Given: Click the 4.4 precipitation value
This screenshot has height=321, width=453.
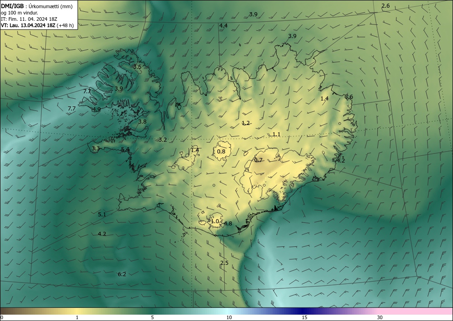Looking at the screenshot, I should click(223, 26).
